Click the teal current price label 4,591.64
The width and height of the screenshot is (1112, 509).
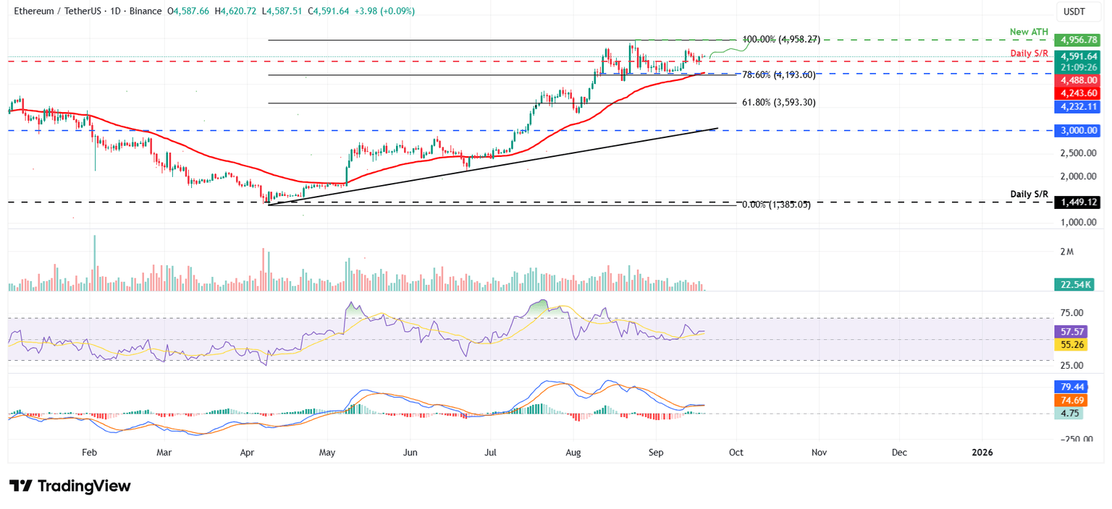[x=1078, y=55]
